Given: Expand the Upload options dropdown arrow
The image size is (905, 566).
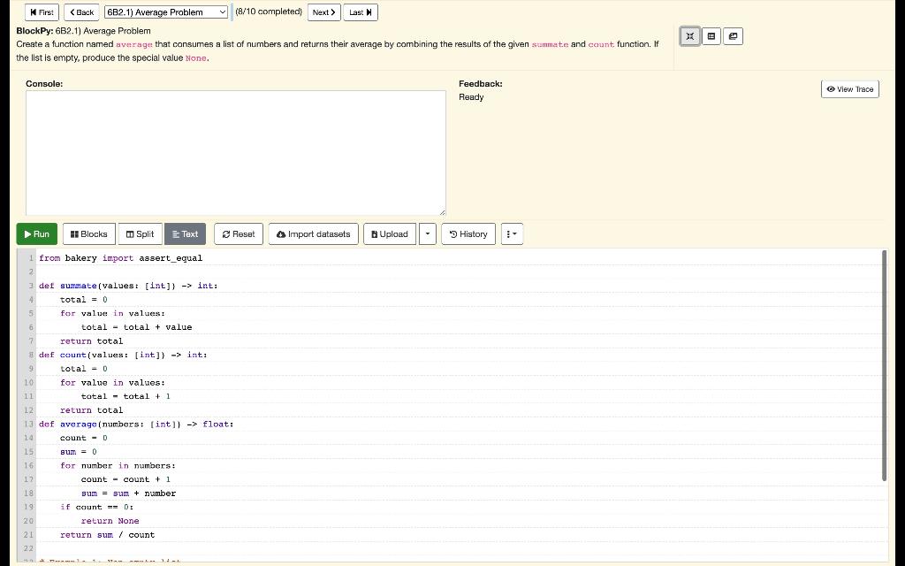Looking at the screenshot, I should point(427,233).
